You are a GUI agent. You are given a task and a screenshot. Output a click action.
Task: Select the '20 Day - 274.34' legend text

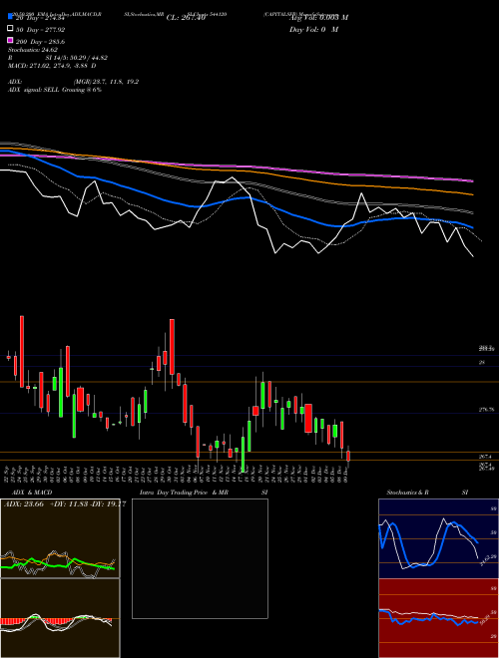click(40, 18)
